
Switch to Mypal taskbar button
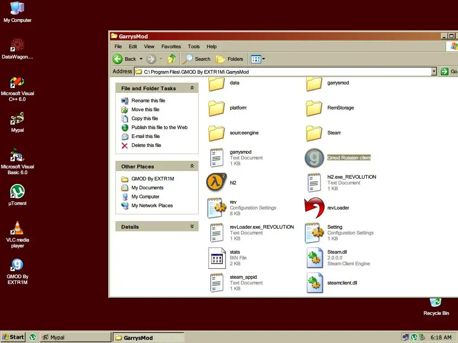point(75,337)
